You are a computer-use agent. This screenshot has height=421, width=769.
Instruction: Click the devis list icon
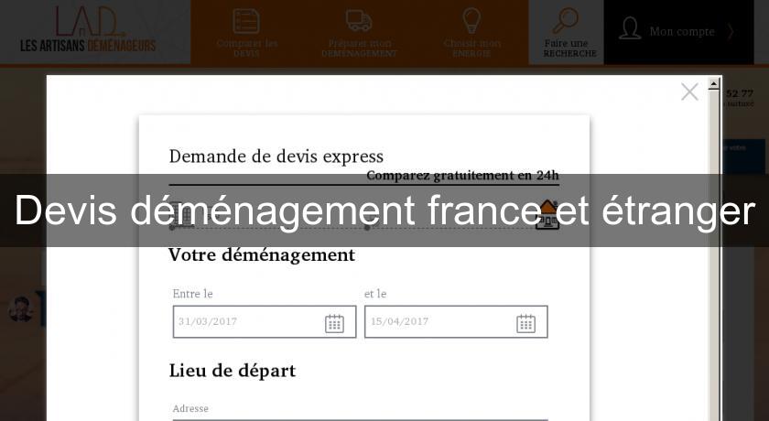pyautogui.click(x=246, y=20)
